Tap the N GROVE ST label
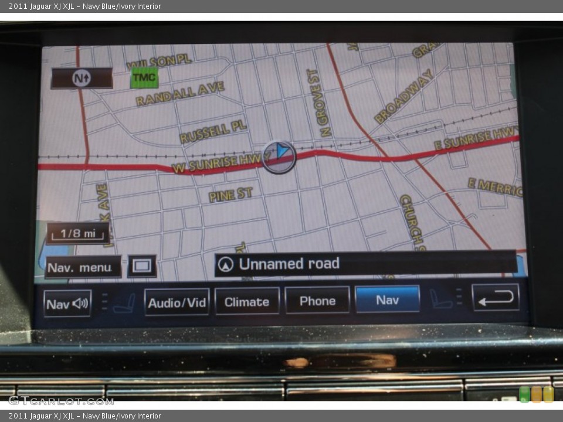 click(319, 103)
